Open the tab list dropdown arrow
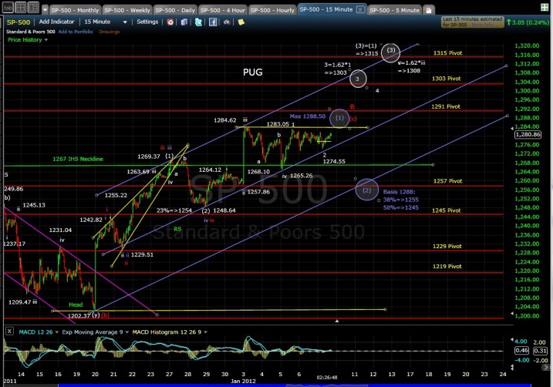The image size is (553, 387). point(45,10)
